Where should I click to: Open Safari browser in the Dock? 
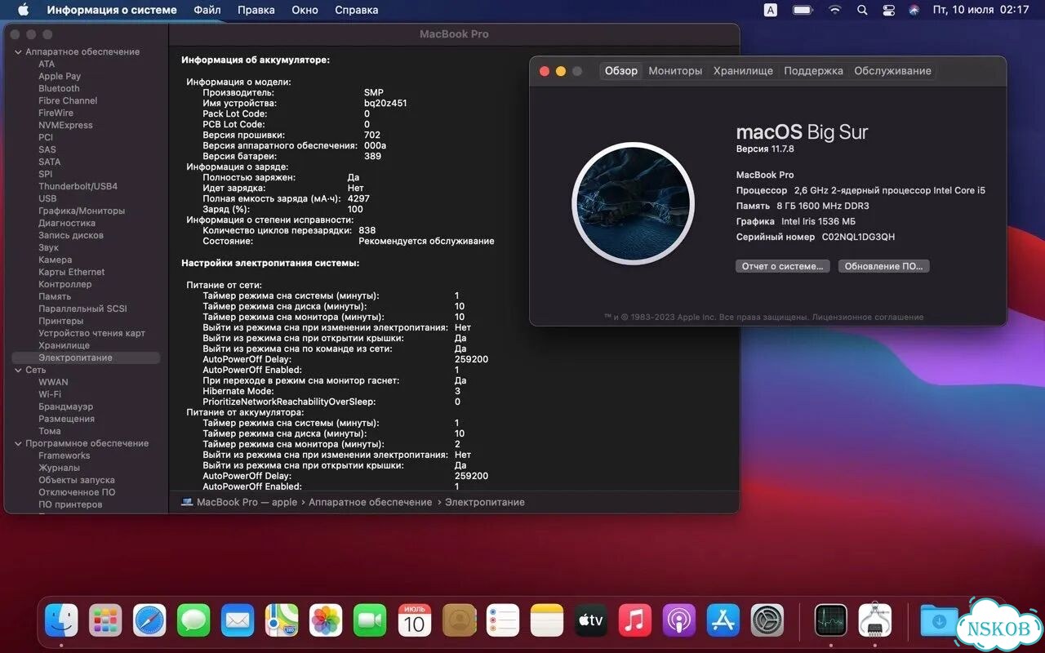(x=149, y=620)
